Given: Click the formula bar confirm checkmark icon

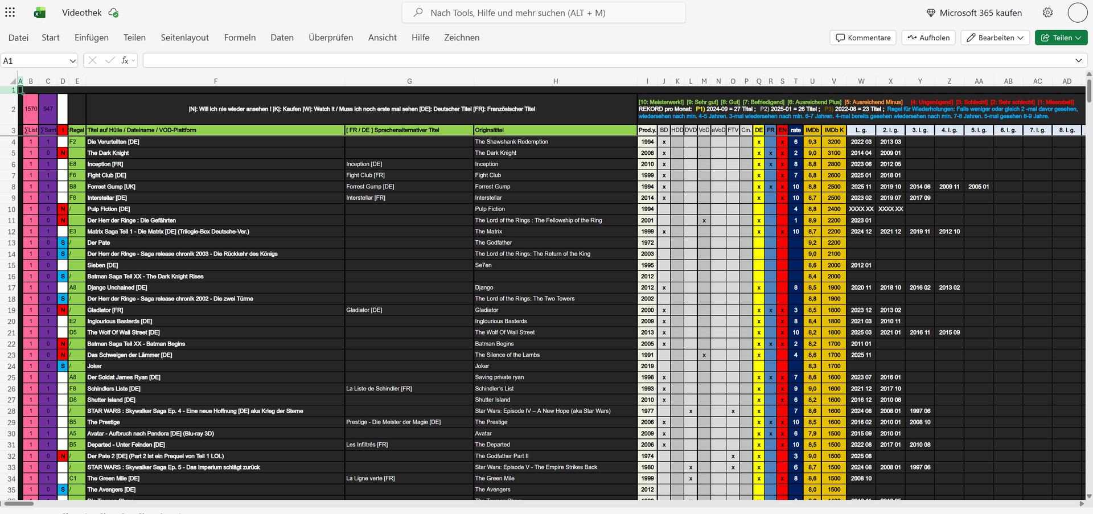Looking at the screenshot, I should tap(110, 60).
